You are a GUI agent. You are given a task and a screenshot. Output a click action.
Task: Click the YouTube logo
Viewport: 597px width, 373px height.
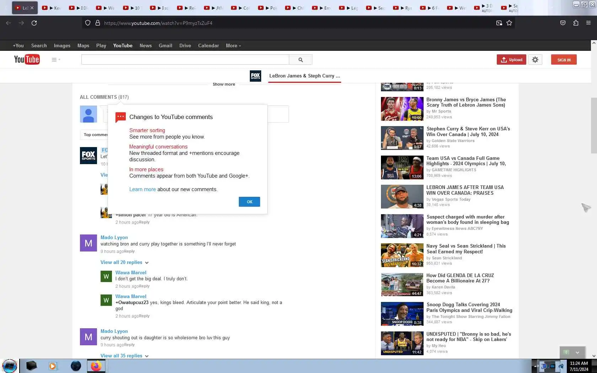point(27,59)
